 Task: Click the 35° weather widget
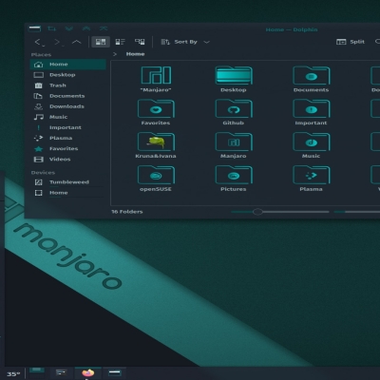pos(13,374)
